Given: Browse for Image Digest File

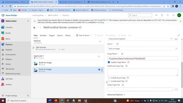Looking at the screenshot, I should tap(176, 90).
